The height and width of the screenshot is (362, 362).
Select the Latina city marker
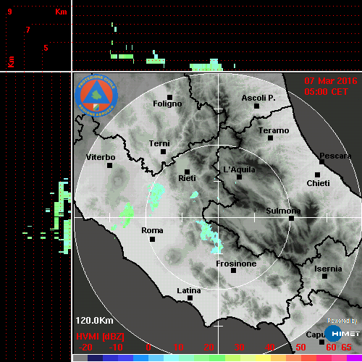click(190, 298)
